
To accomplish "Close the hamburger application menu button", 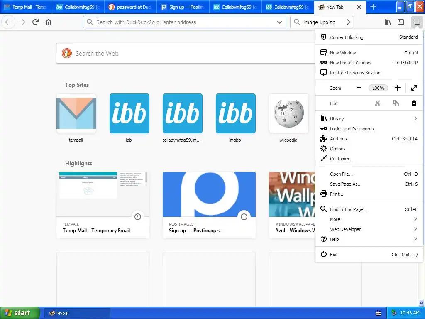I will 417,22.
